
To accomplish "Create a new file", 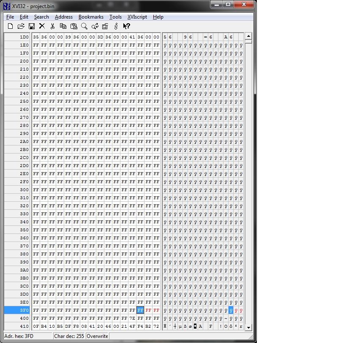I will (10, 26).
